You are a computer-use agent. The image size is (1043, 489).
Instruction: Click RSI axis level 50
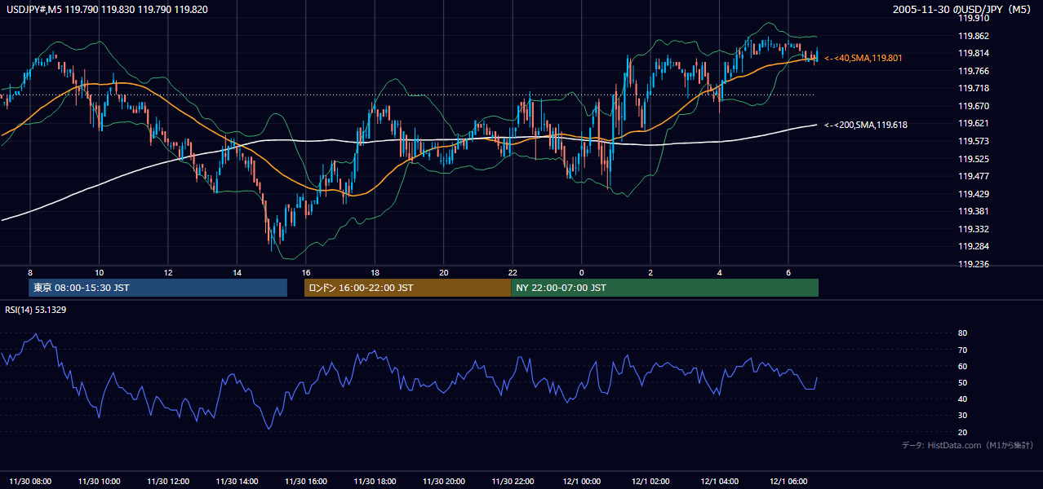pyautogui.click(x=962, y=382)
